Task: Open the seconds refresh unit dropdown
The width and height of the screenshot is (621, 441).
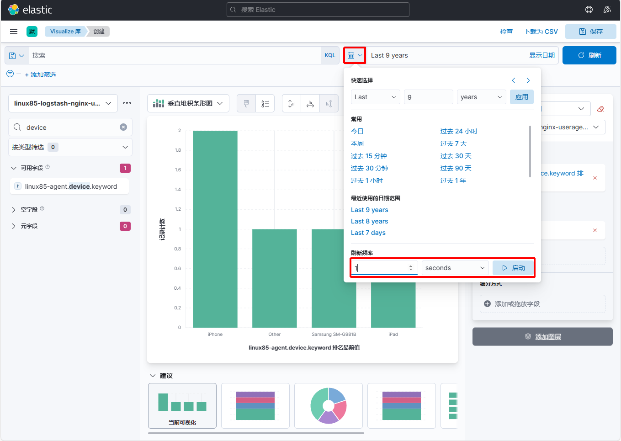Action: point(455,268)
